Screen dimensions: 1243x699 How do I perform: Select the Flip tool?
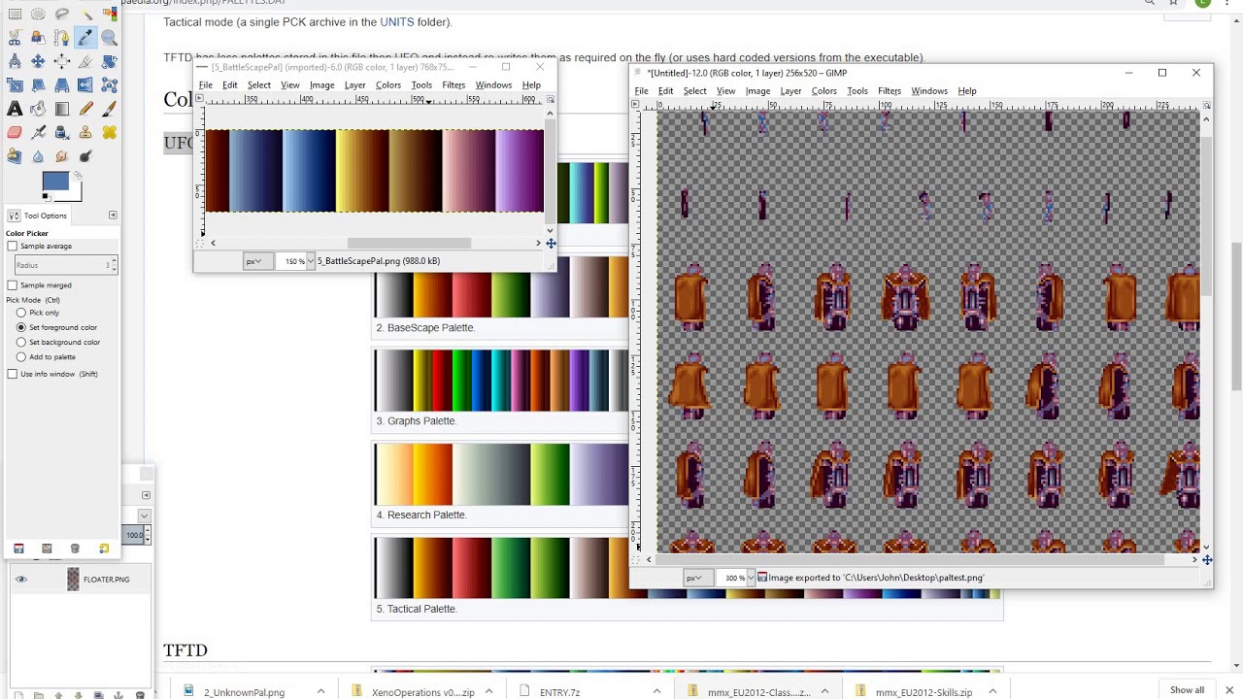[85, 85]
